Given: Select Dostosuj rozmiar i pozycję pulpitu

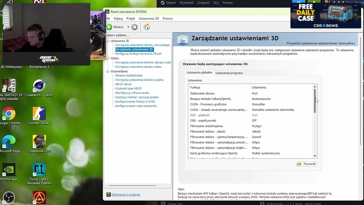Looking at the screenshot, I should pyautogui.click(x=137, y=97).
